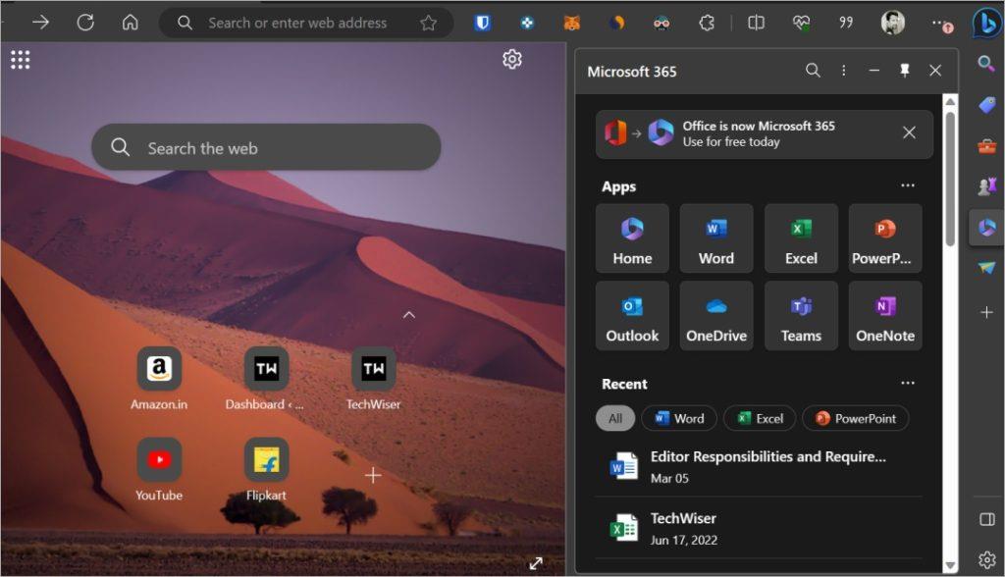Open the apps grid launcher
1005x577 pixels.
[x=20, y=60]
